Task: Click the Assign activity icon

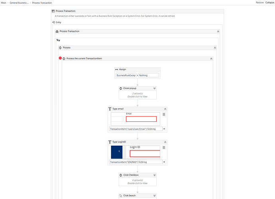Action: (x=117, y=69)
